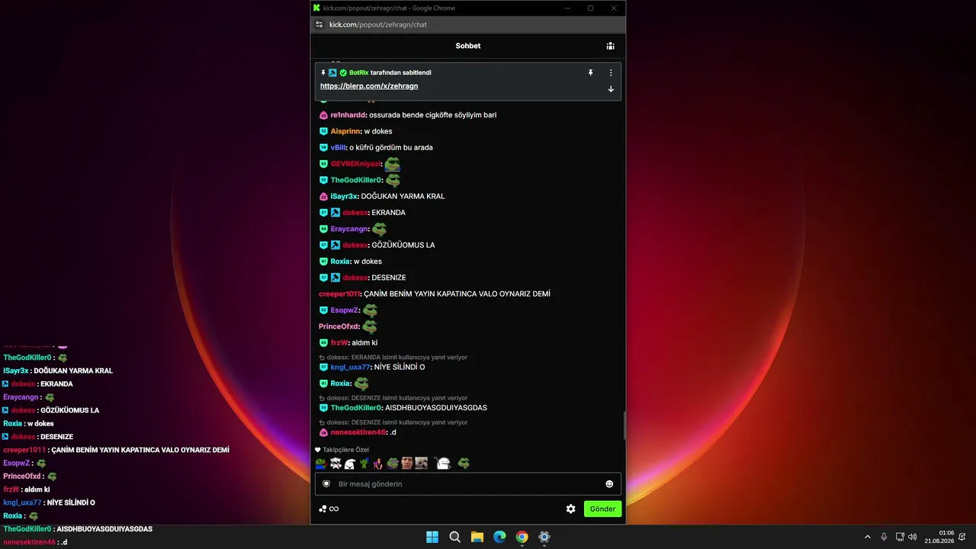Open the volume control in system tray
This screenshot has height=549, width=976.
click(913, 537)
